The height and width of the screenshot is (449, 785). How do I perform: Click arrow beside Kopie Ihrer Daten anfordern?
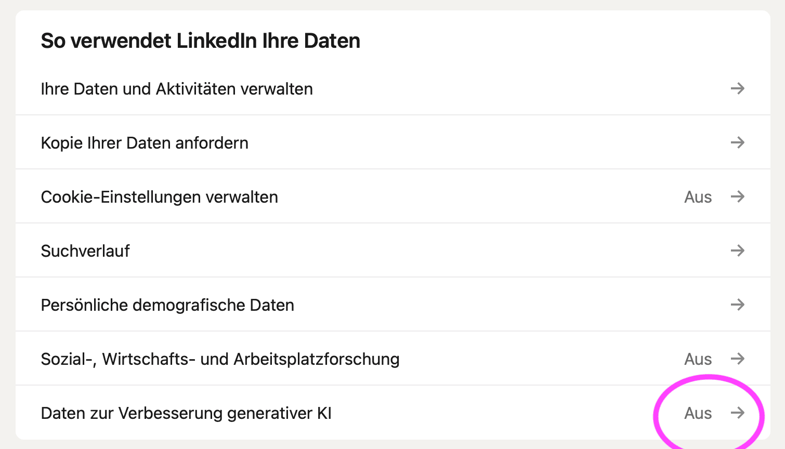pyautogui.click(x=737, y=142)
